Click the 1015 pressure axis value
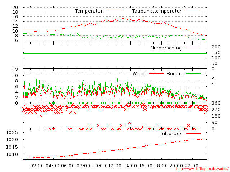 coord(12,147)
